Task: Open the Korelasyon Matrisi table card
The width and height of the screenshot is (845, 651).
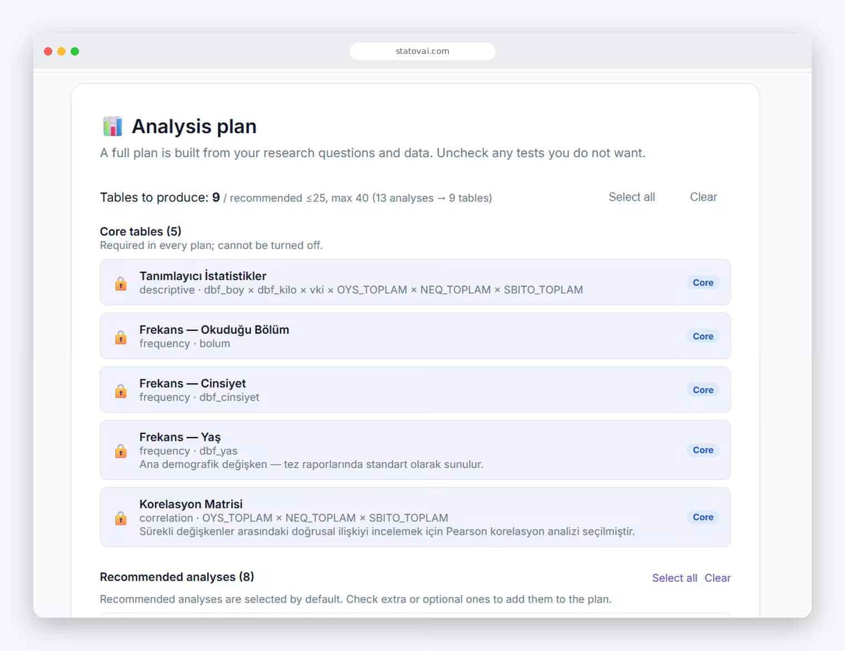Action: point(415,517)
